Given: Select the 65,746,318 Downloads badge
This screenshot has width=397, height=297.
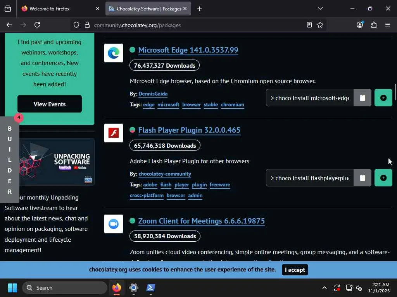Looking at the screenshot, I should click(165, 145).
